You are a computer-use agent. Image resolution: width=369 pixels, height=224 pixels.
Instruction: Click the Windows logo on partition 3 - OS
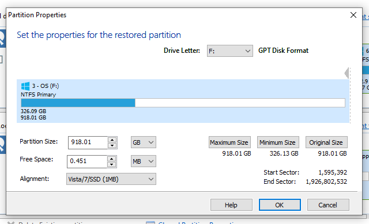tap(25, 86)
